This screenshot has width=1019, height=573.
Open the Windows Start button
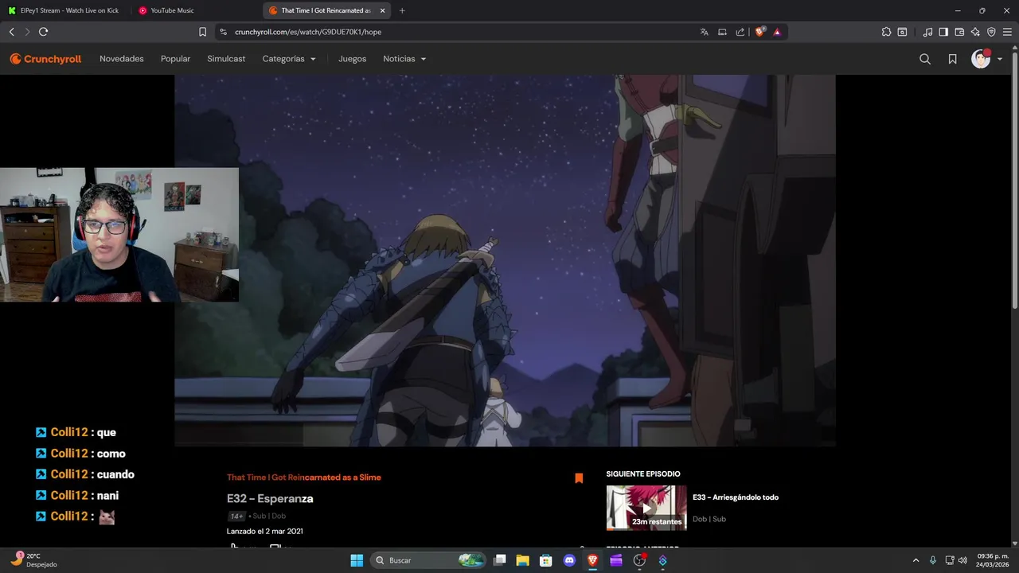pyautogui.click(x=357, y=560)
